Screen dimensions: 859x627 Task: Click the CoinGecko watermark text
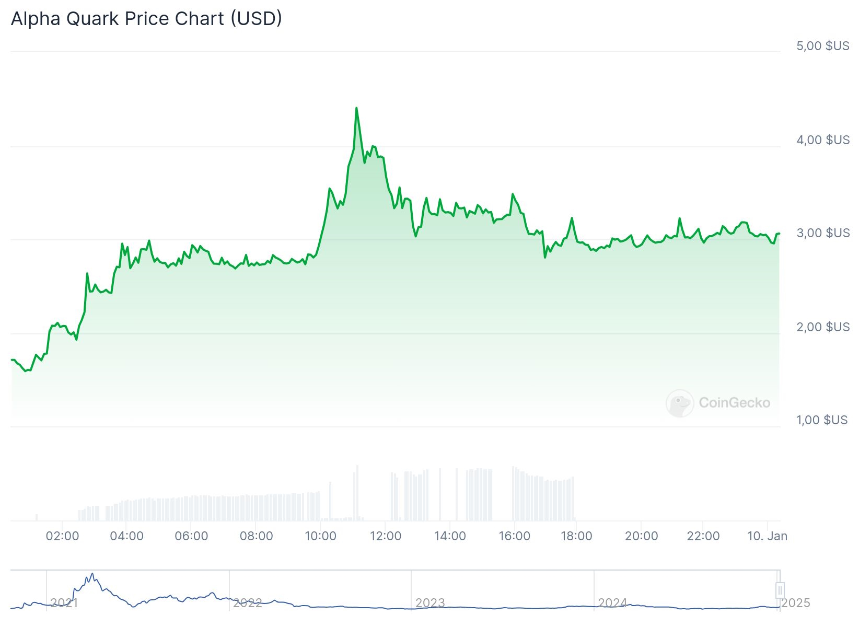pos(734,403)
